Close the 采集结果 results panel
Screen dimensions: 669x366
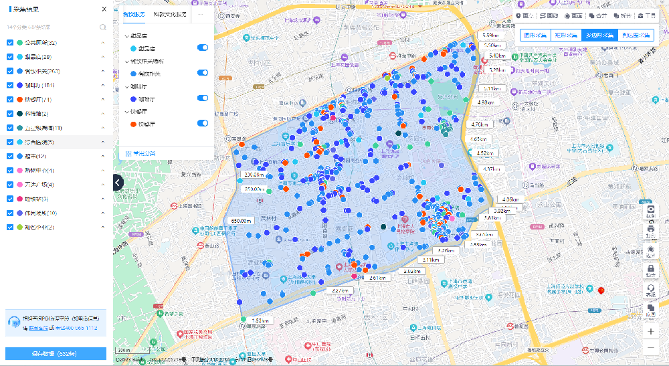pyautogui.click(x=104, y=9)
